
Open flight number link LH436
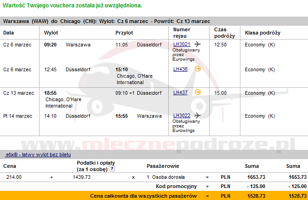180,69
